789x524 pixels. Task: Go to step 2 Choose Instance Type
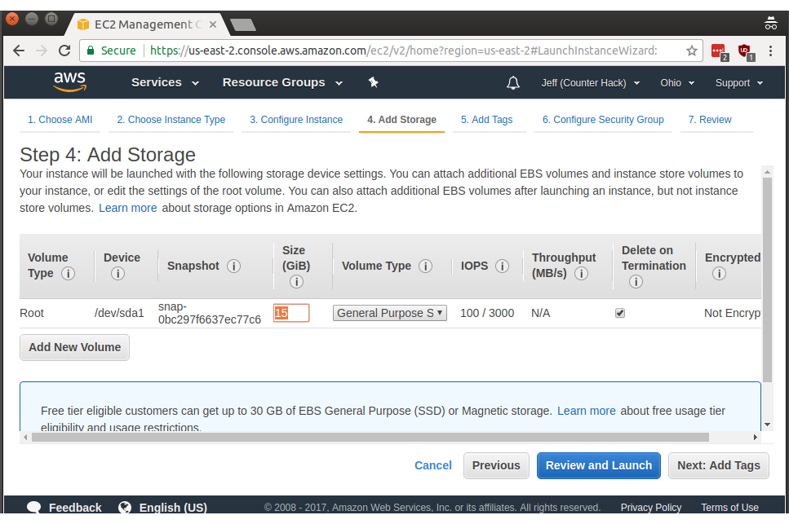[x=171, y=120]
